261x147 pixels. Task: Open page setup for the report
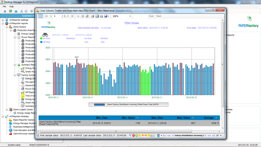101,16
